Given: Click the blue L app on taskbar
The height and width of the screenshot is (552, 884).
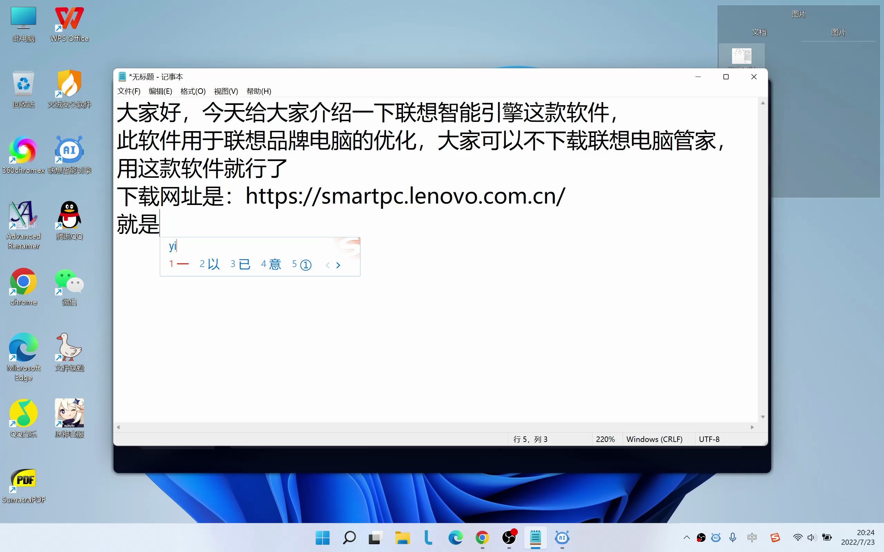Looking at the screenshot, I should point(429,538).
